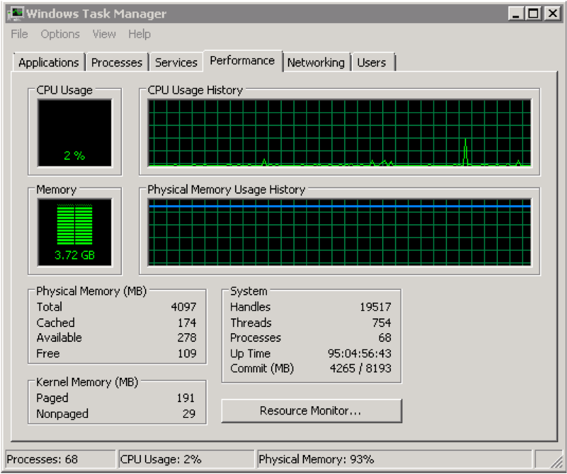
Task: Open the View menu
Action: (104, 34)
